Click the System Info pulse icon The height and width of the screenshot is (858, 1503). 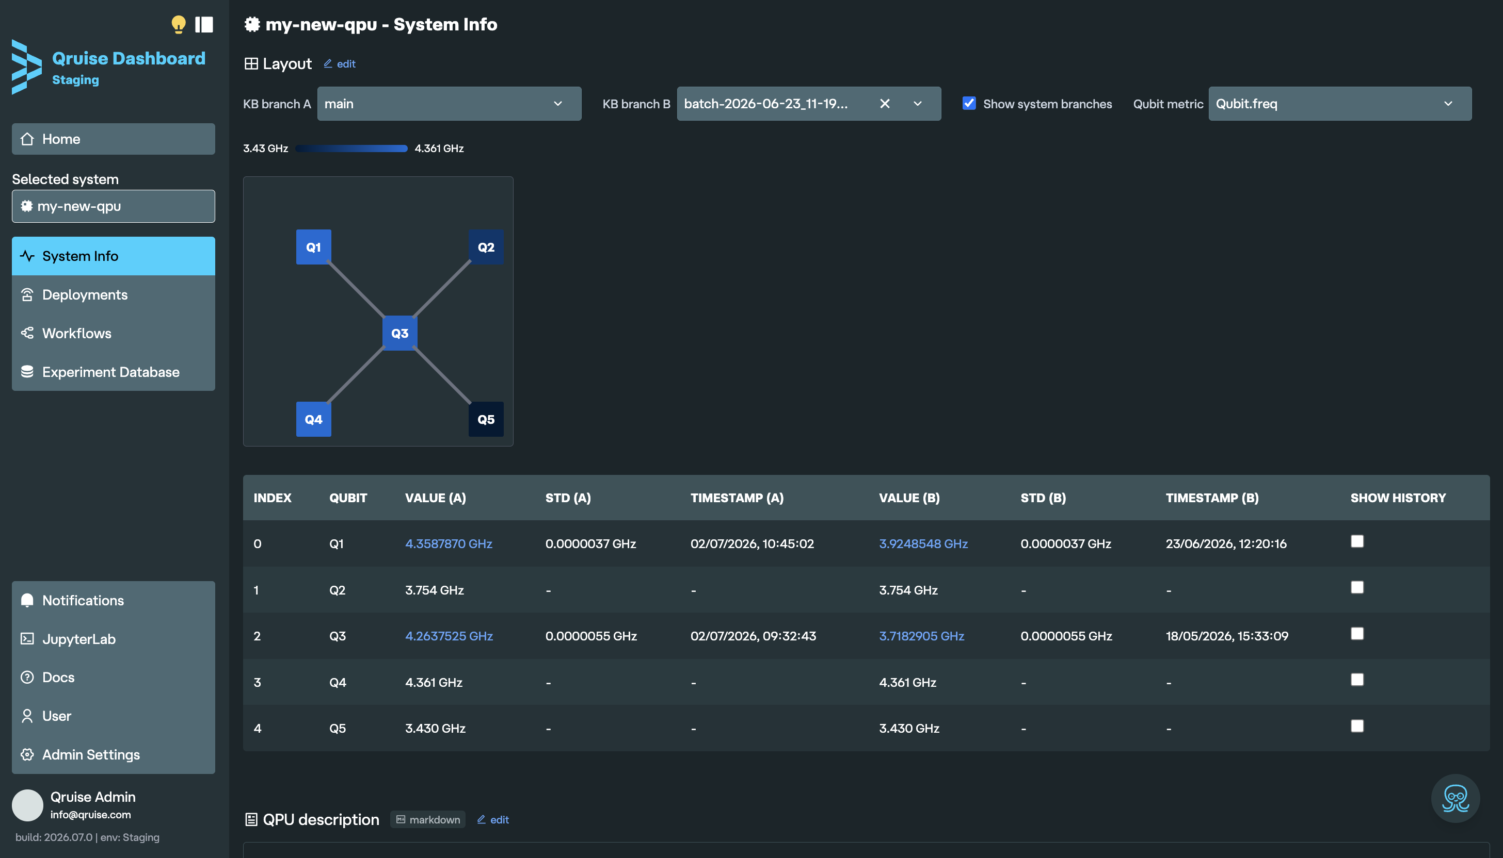[x=27, y=256]
